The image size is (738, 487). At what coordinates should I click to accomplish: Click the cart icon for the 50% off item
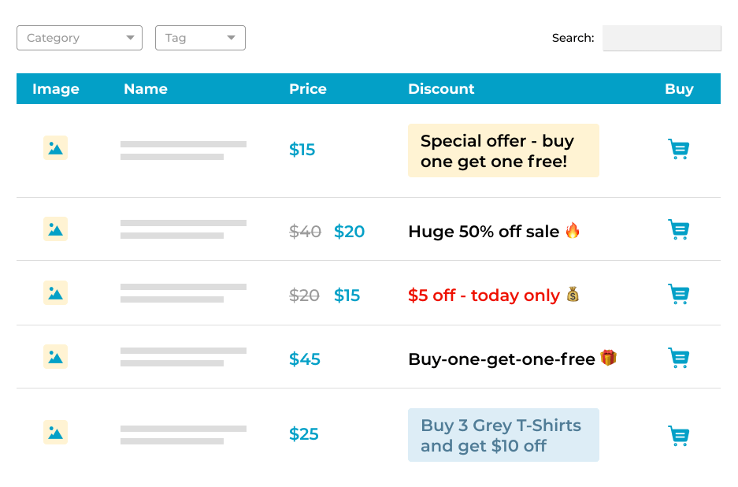coord(678,229)
